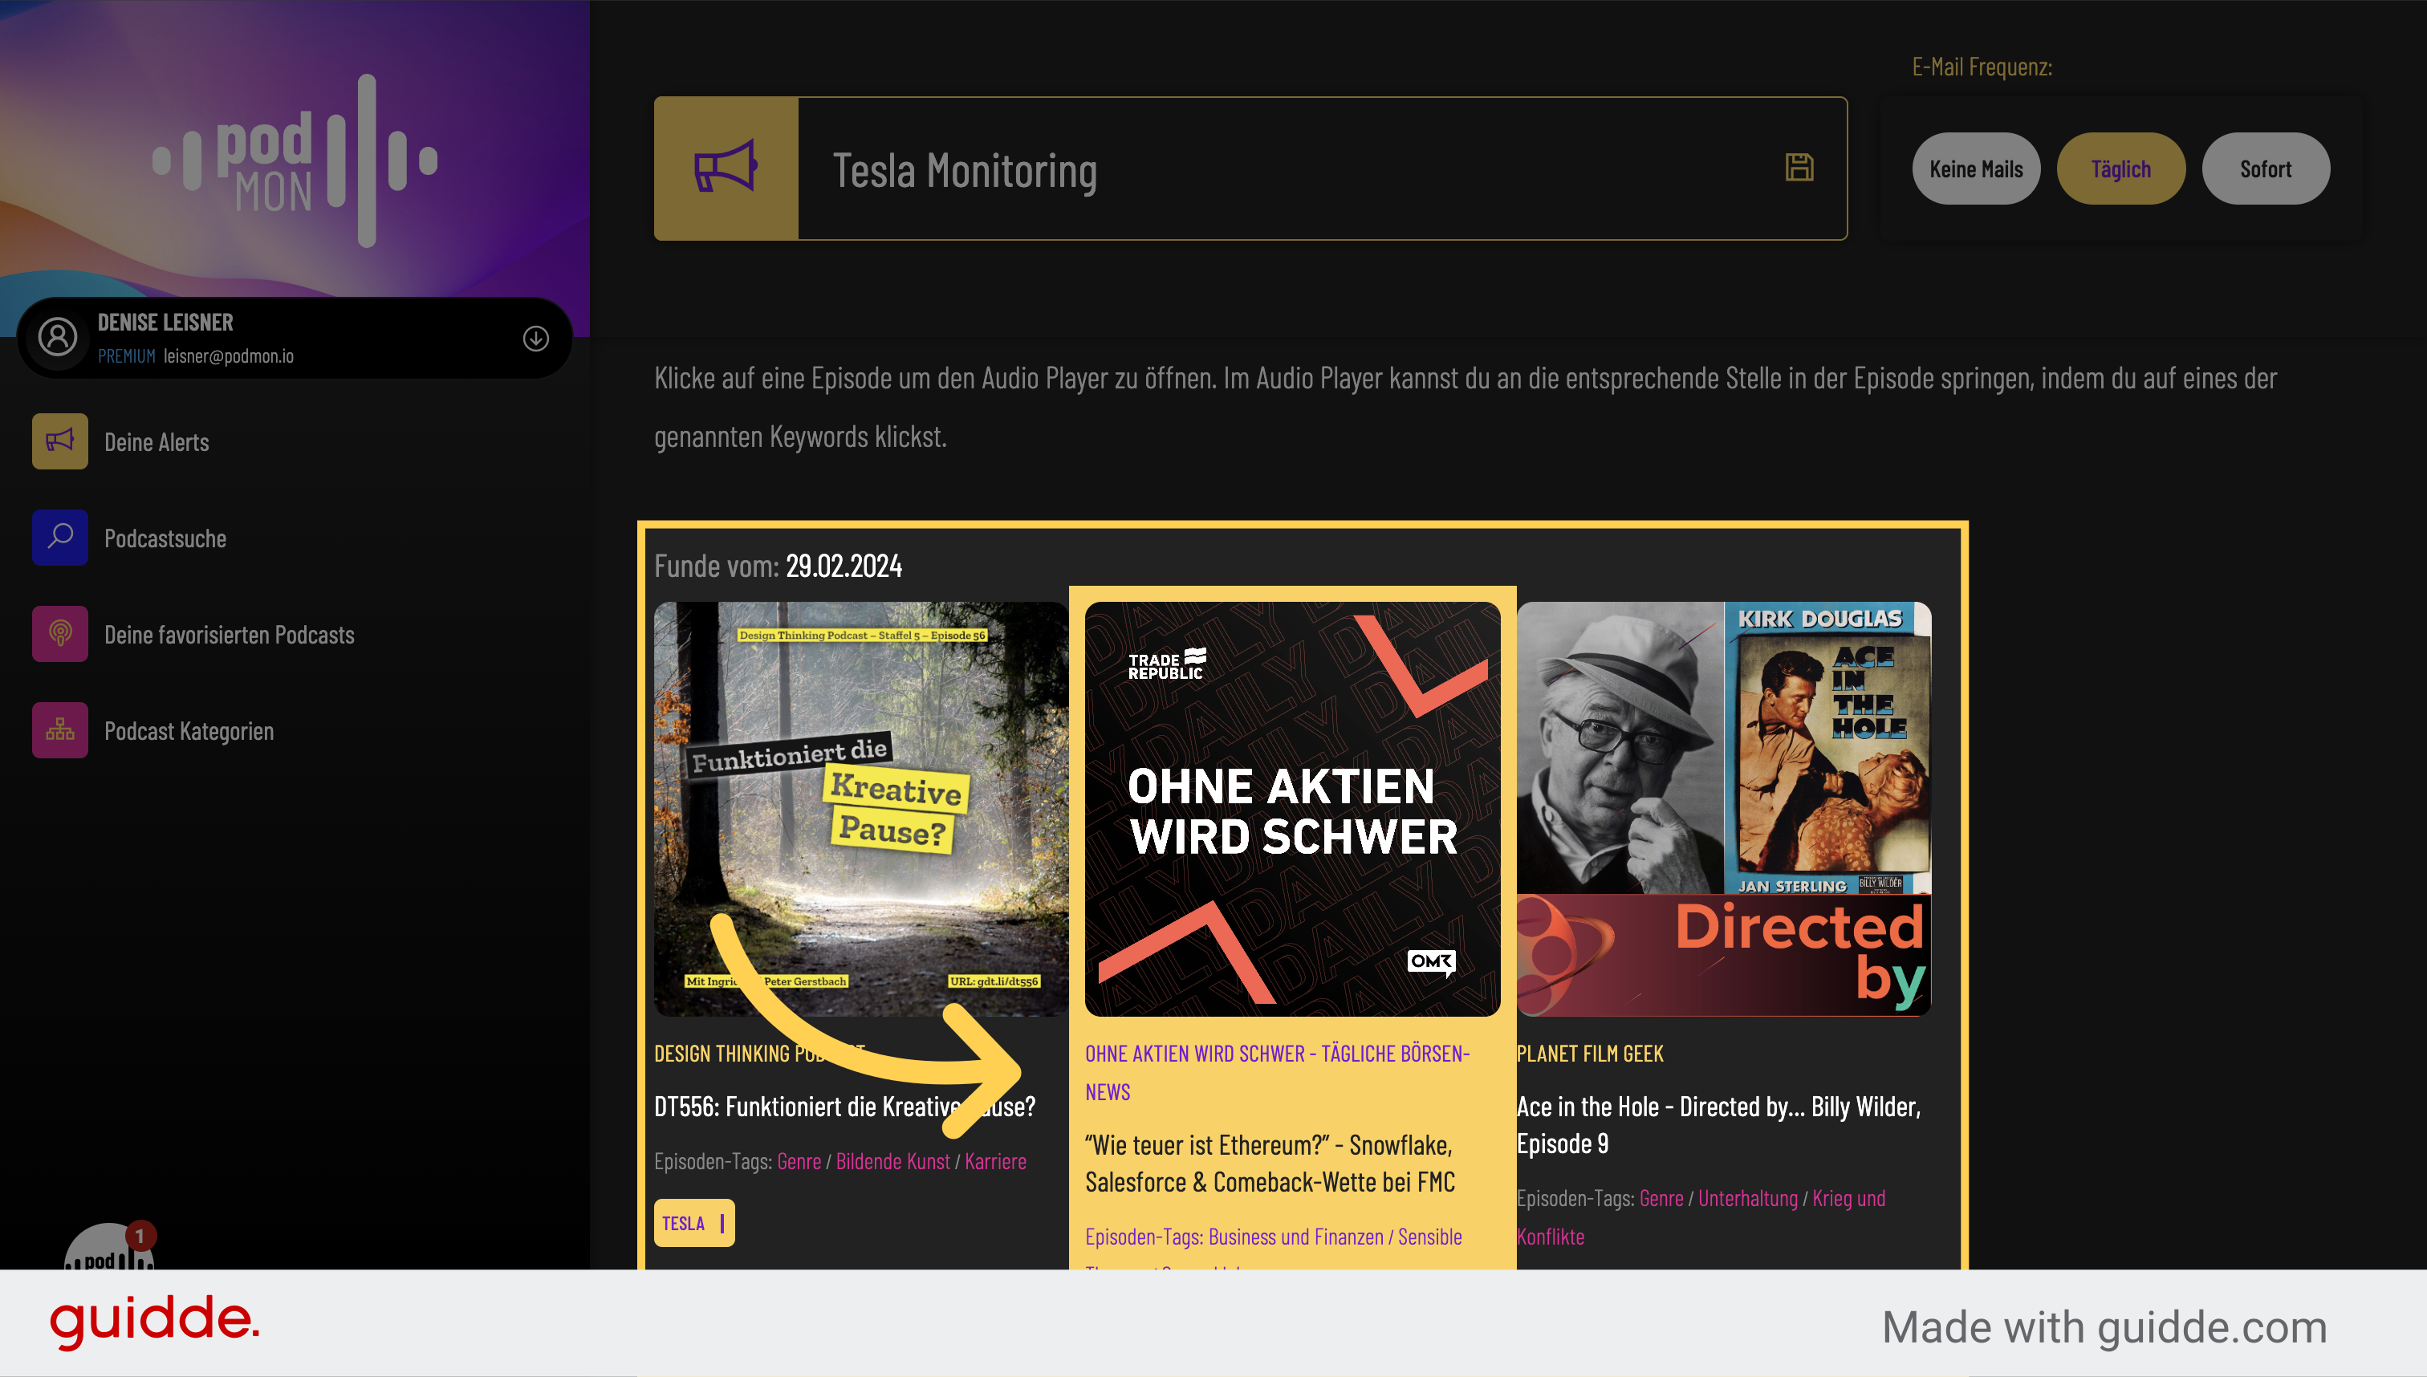This screenshot has height=1377, width=2427.
Task: Click the TESLA keyword chip
Action: (694, 1223)
